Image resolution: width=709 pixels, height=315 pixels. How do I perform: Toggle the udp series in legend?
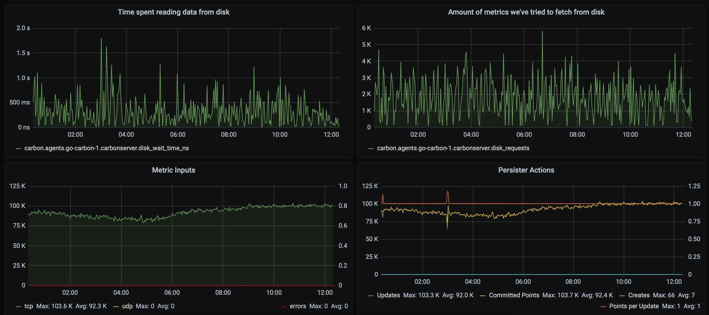tap(127, 306)
